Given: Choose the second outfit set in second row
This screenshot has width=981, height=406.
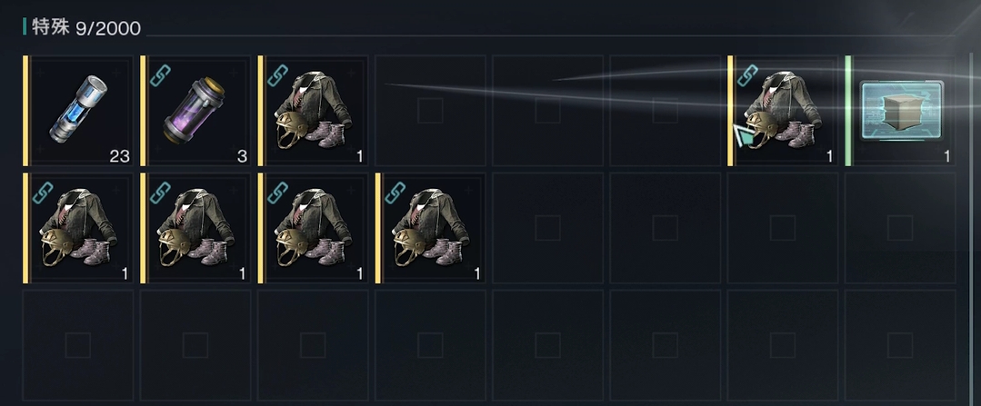Looking at the screenshot, I should coord(195,228).
